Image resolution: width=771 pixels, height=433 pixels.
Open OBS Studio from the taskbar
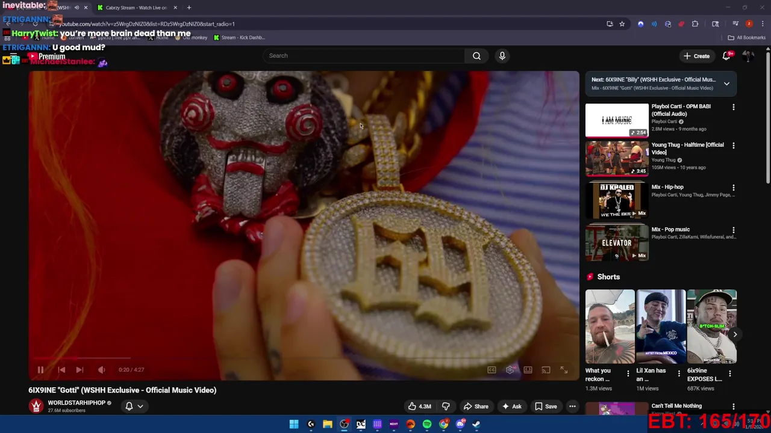(344, 424)
